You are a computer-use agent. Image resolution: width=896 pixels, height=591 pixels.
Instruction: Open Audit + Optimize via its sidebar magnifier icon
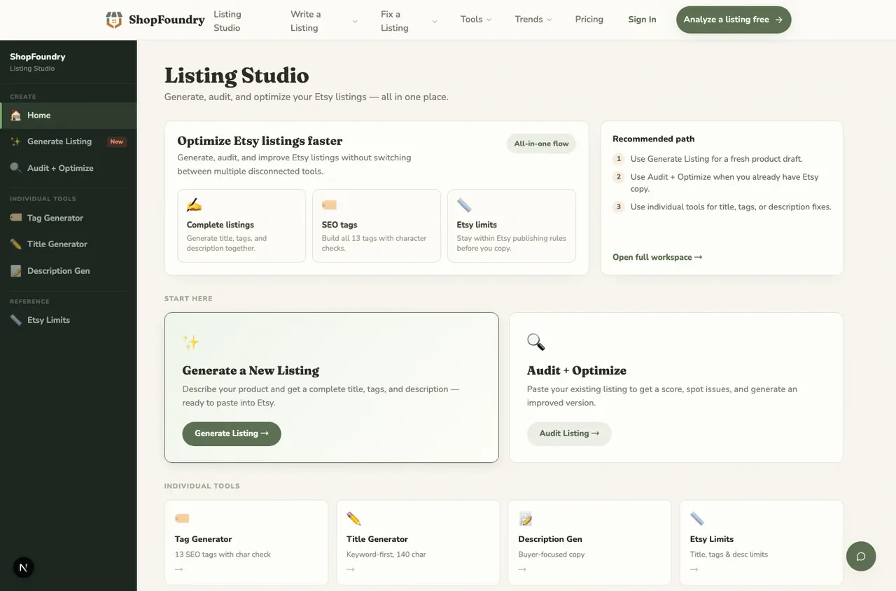[15, 168]
